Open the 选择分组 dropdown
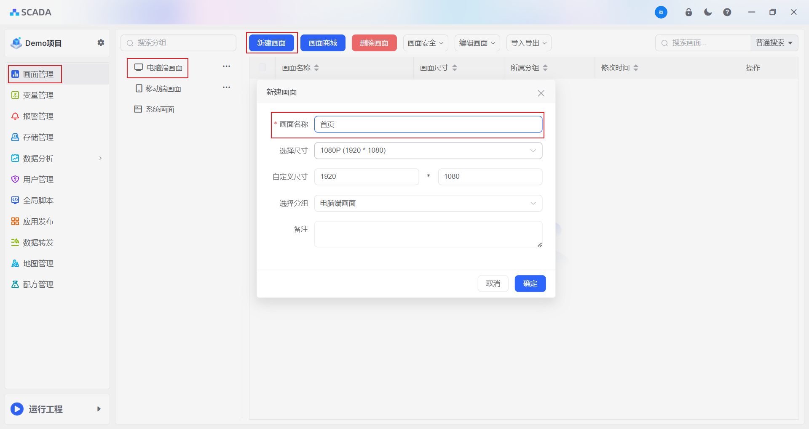The image size is (809, 429). (428, 204)
